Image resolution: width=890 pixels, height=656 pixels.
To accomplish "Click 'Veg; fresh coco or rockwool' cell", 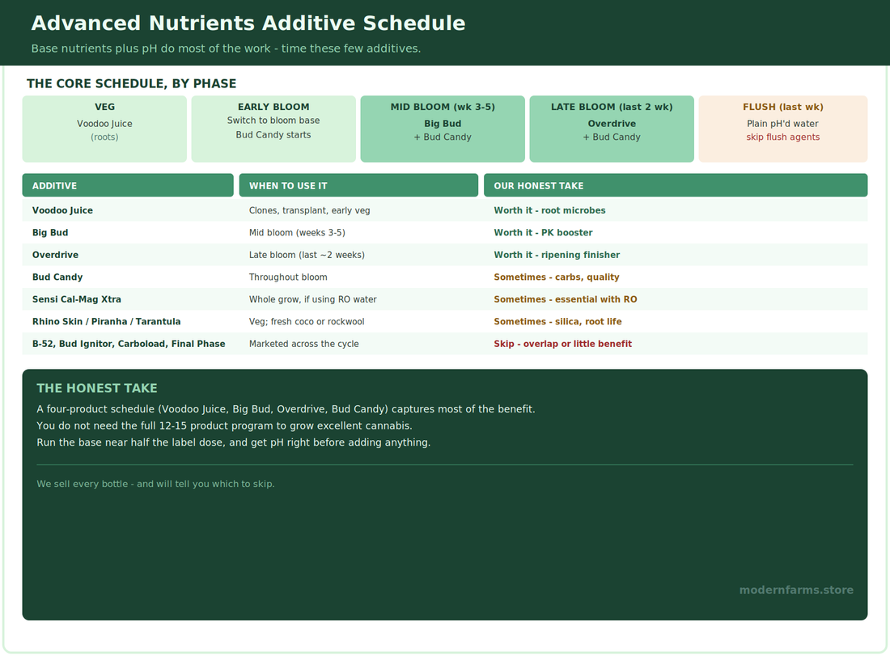I will (x=307, y=321).
